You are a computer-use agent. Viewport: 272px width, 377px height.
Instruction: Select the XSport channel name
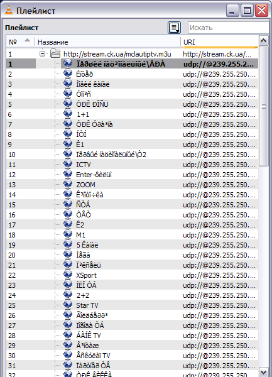pos(86,275)
